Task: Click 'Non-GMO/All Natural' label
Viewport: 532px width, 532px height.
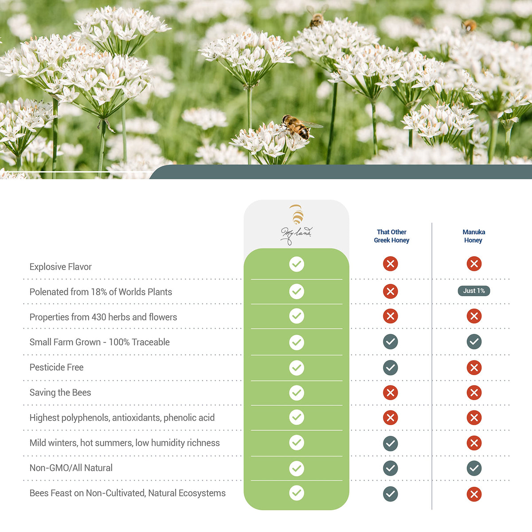Action: [x=71, y=468]
